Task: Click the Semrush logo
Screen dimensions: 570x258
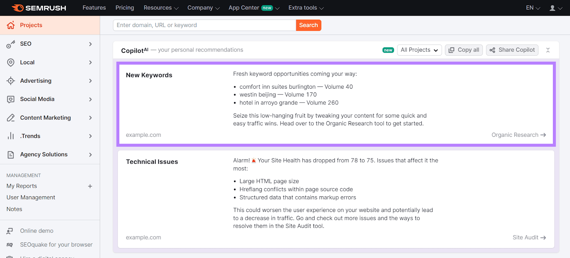Action: (x=39, y=8)
